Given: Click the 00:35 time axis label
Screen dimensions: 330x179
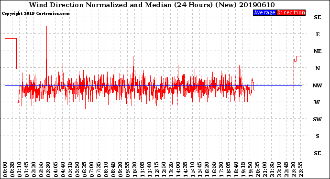Looking at the screenshot, I should tap(12, 169).
